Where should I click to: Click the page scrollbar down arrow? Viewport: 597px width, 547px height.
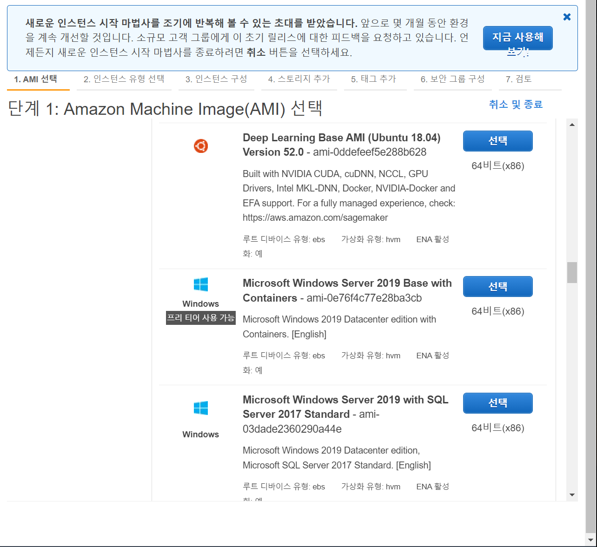591,540
